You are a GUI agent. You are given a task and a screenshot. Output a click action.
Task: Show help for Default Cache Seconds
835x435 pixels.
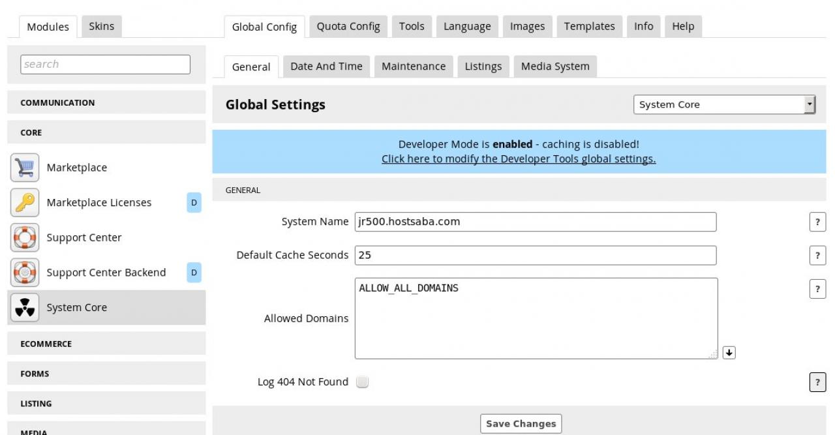[817, 255]
